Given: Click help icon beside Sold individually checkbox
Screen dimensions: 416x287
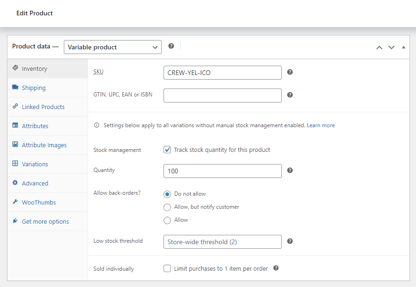Looking at the screenshot, I should (276, 268).
